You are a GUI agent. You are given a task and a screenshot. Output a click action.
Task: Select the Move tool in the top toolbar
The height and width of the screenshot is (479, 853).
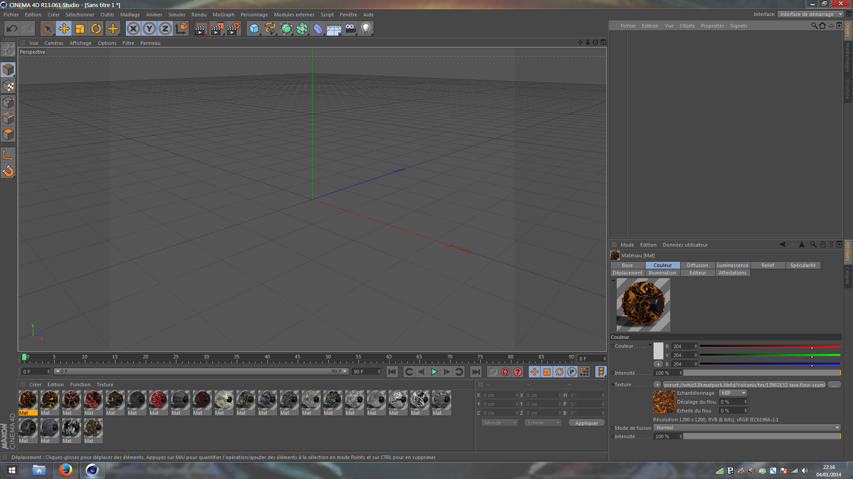pos(64,28)
